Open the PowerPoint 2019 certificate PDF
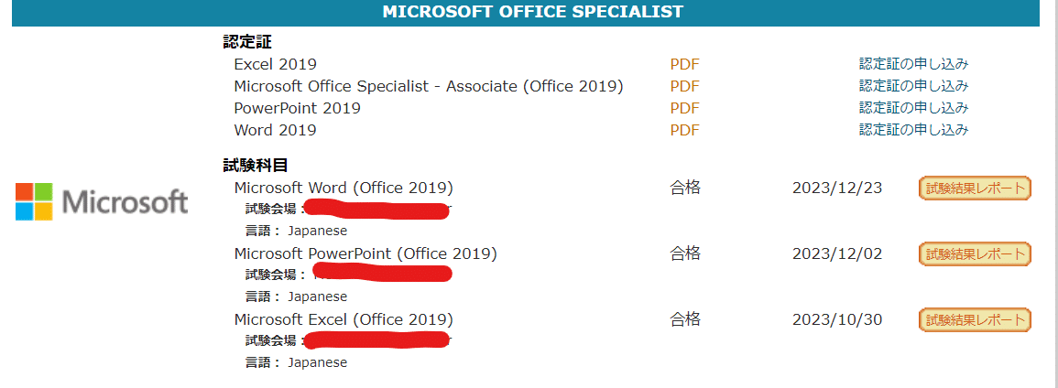Image resolution: width=1058 pixels, height=388 pixels. 684,108
